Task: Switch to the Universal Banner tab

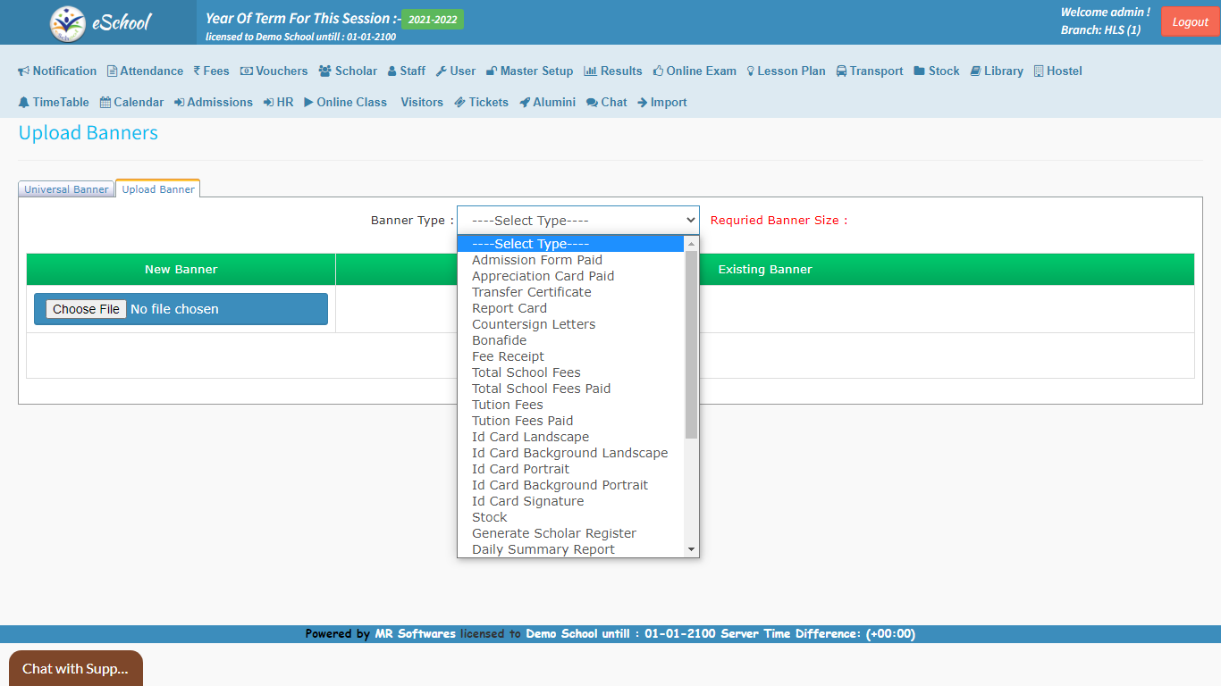Action: point(66,189)
